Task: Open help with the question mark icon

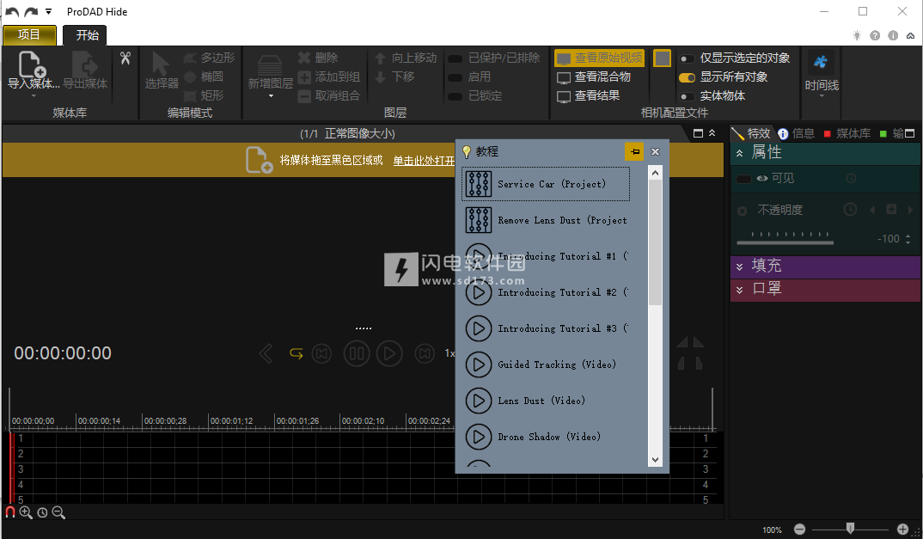Action: [876, 35]
